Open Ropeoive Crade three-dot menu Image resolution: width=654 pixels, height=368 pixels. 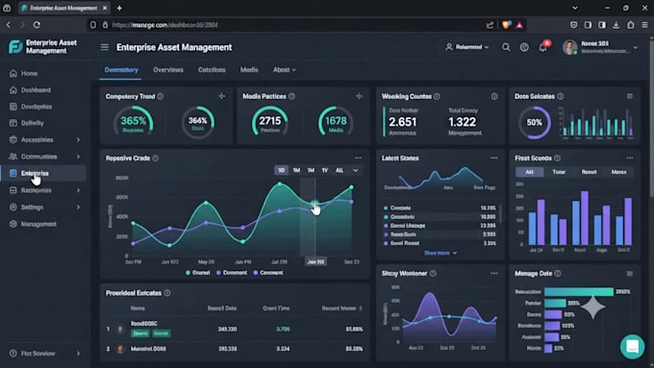point(359,158)
